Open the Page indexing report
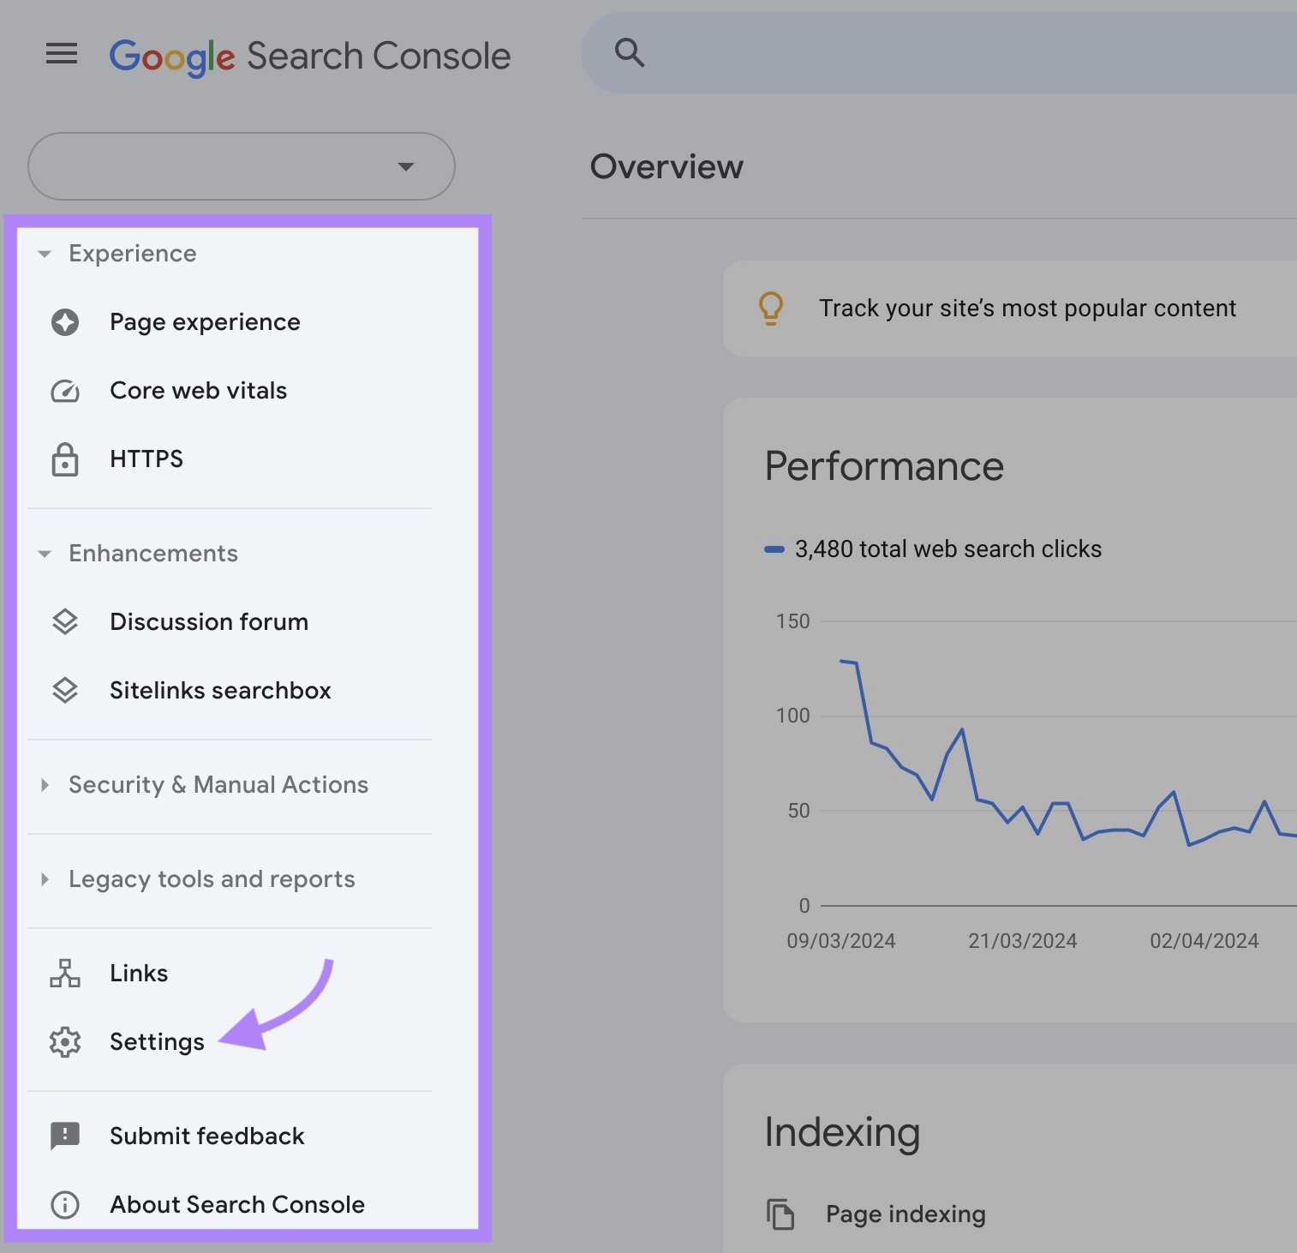 coord(904,1214)
